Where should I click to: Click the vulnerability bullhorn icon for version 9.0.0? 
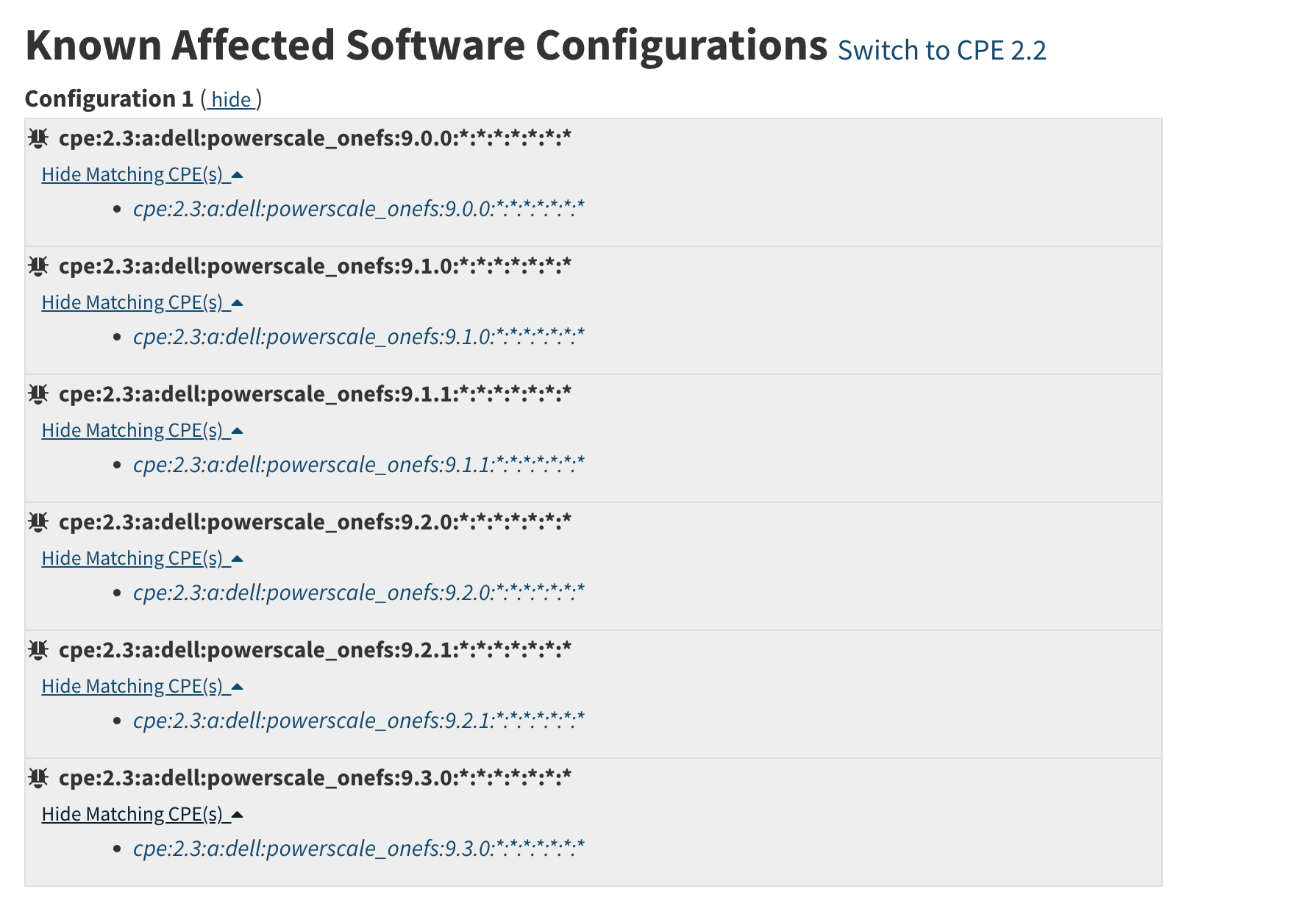click(37, 137)
